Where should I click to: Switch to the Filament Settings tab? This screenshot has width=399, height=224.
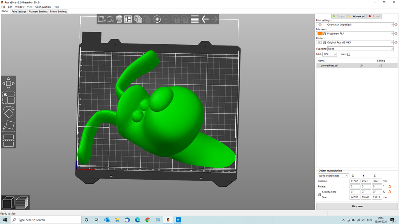[x=38, y=12]
